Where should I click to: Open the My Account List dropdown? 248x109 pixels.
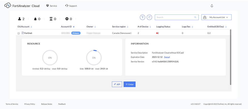(216, 17)
